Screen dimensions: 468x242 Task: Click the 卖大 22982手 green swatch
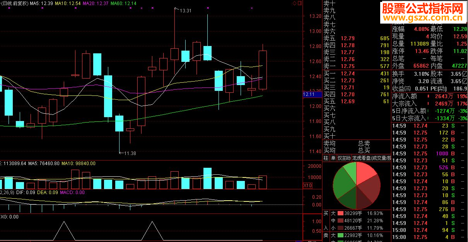click(x=340, y=235)
